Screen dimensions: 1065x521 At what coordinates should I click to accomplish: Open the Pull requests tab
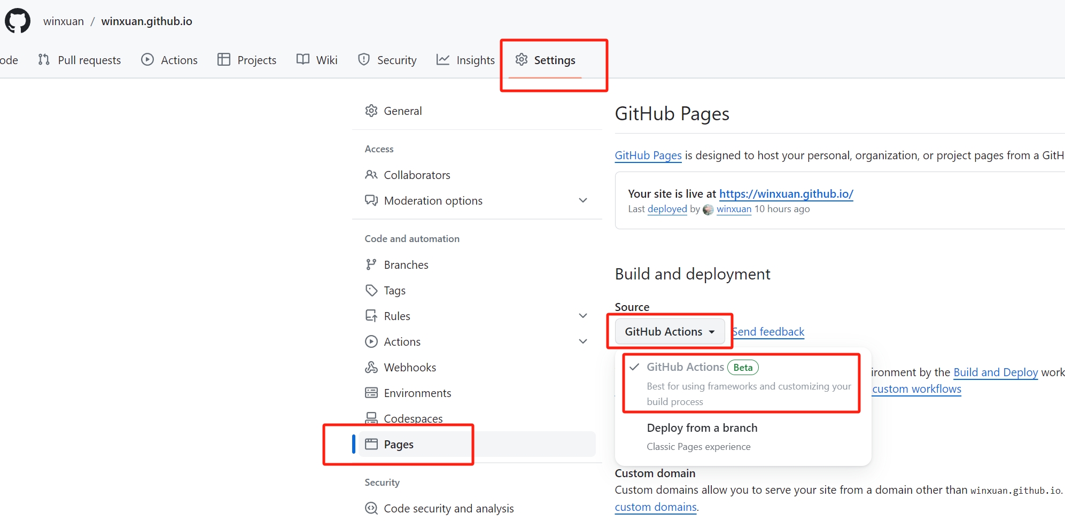click(x=80, y=60)
